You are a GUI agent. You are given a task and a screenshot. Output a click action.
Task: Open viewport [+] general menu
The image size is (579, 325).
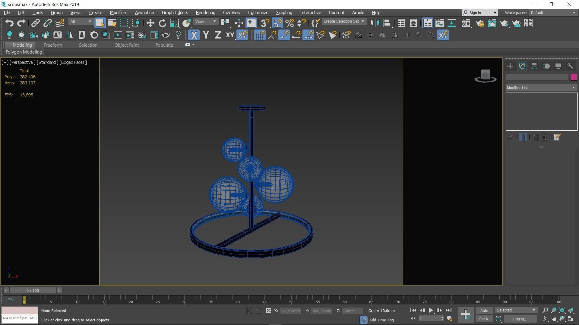pos(5,62)
